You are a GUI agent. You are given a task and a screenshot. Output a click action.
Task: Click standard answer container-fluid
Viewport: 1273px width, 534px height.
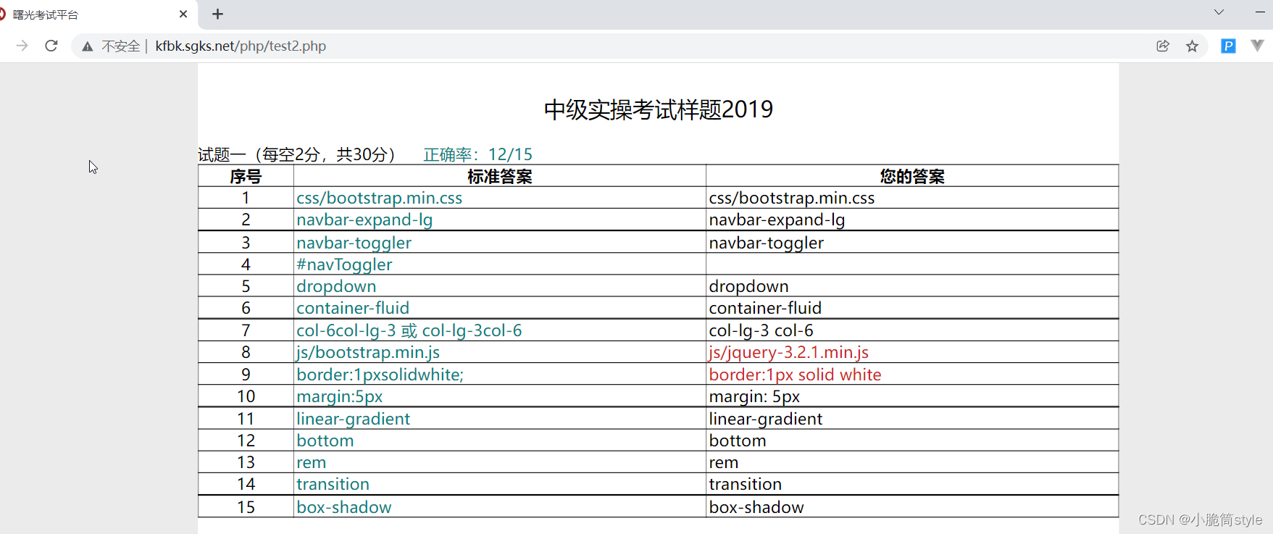(353, 308)
